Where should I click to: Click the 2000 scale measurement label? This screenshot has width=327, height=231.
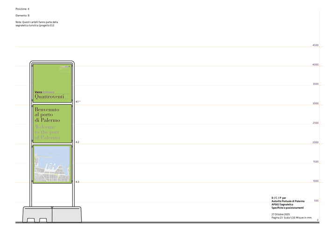tap(315, 142)
